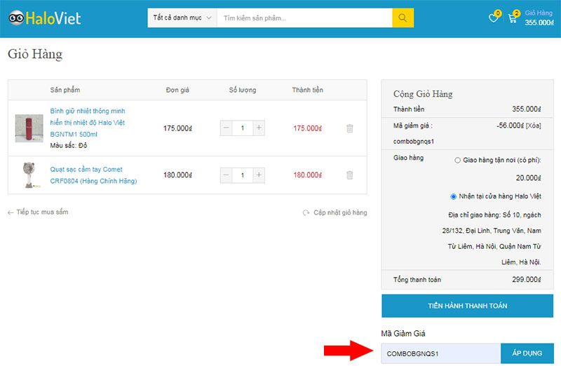Click the -56.000đ discount amount

(x=510, y=126)
